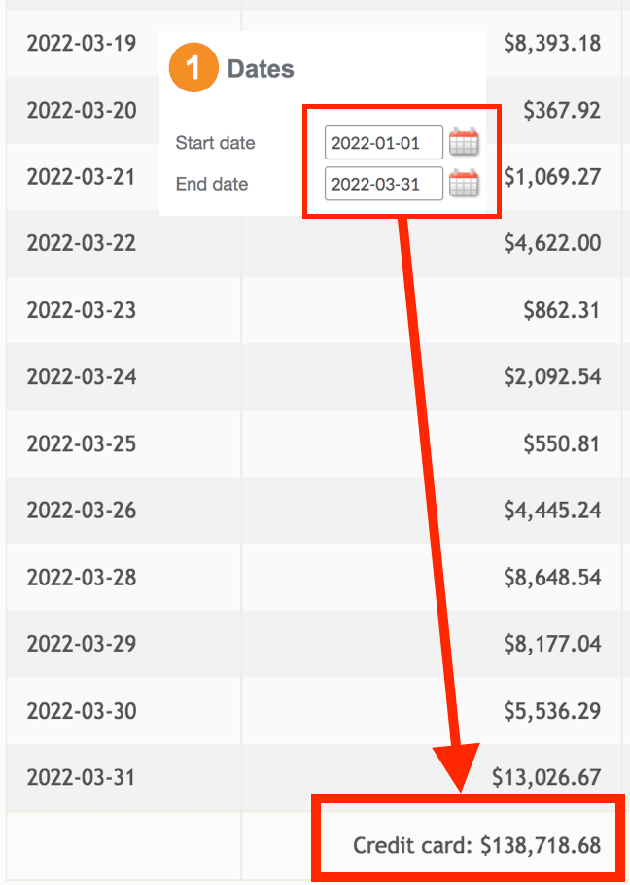Viewport: 630px width, 885px height.
Task: Select the 2022-03-31 date cell
Action: coord(82,777)
